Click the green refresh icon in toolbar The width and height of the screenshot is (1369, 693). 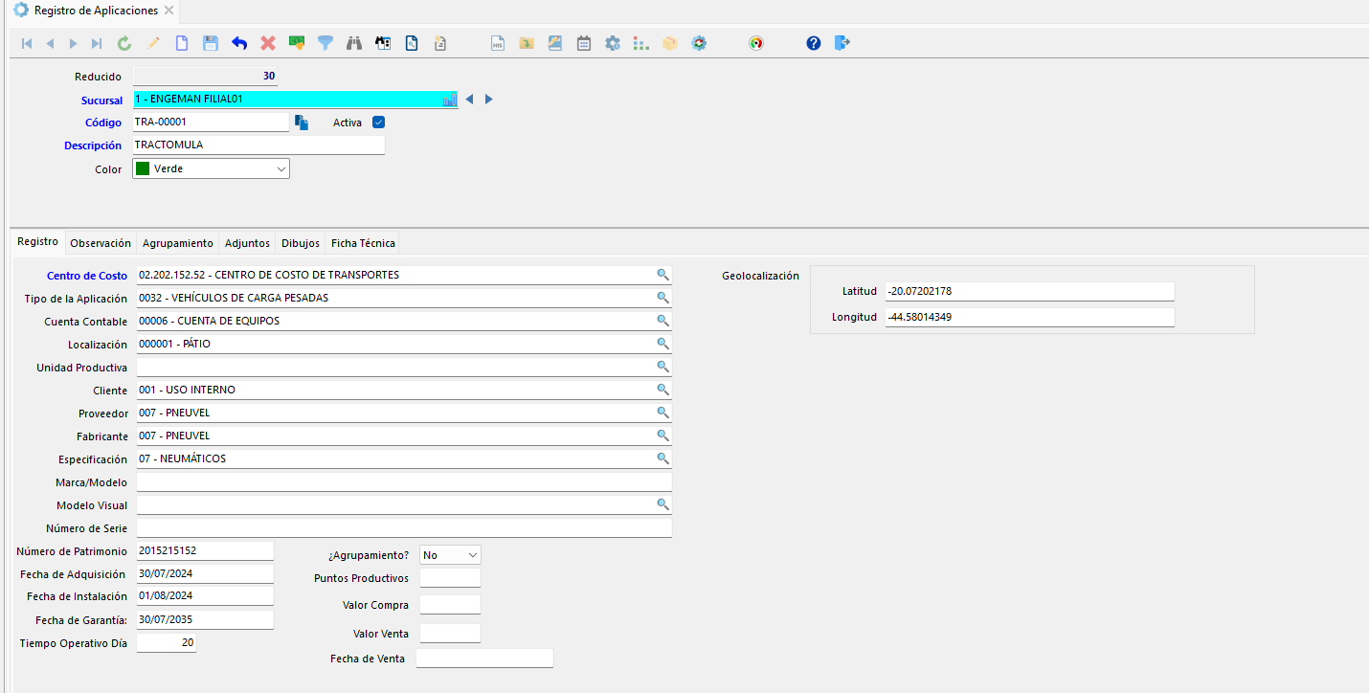(124, 43)
